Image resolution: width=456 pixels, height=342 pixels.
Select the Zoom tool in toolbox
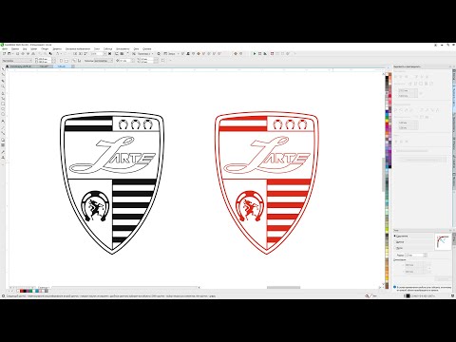coord(3,86)
